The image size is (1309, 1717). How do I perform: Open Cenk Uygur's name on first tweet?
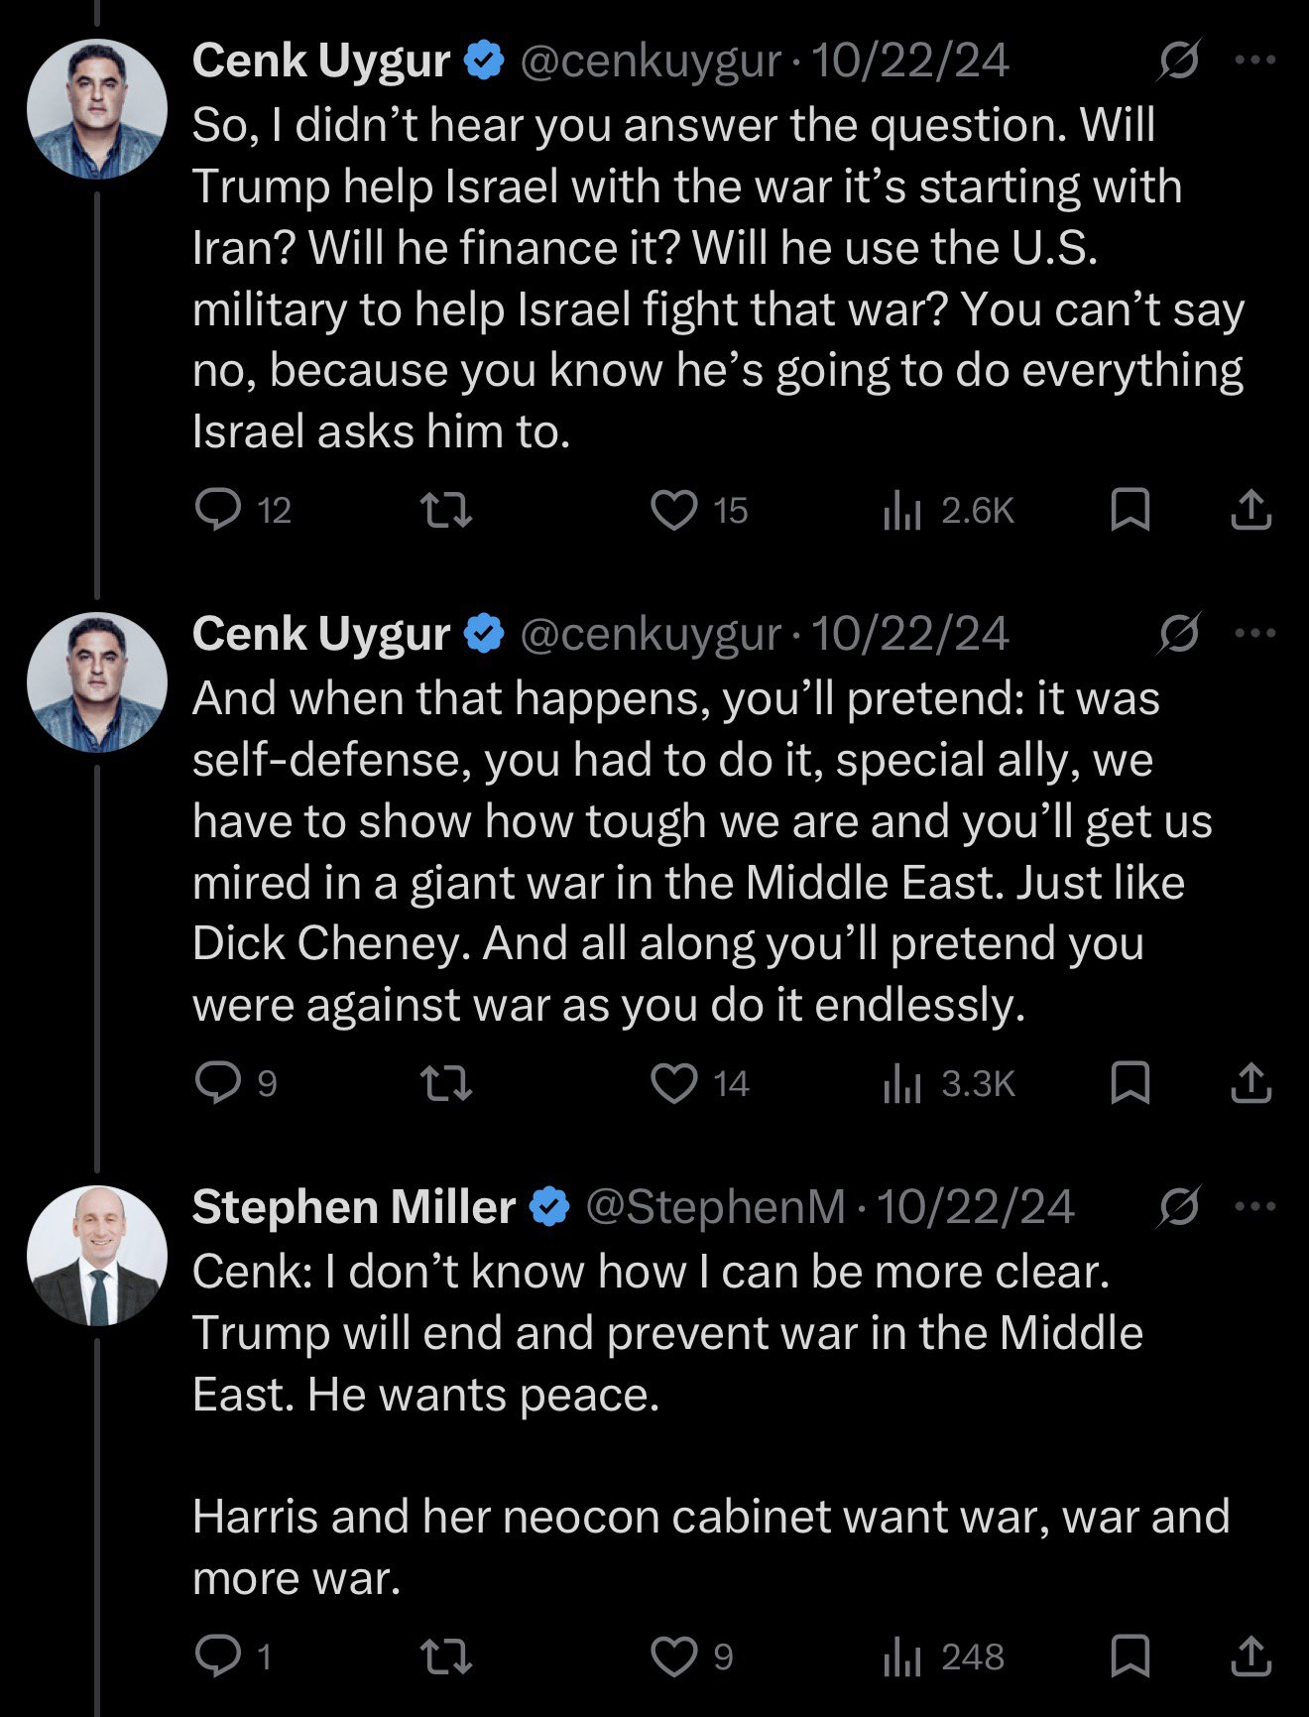click(x=321, y=61)
